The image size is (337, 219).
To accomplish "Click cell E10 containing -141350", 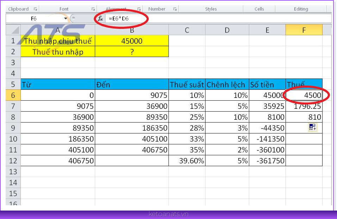I will pos(267,139).
